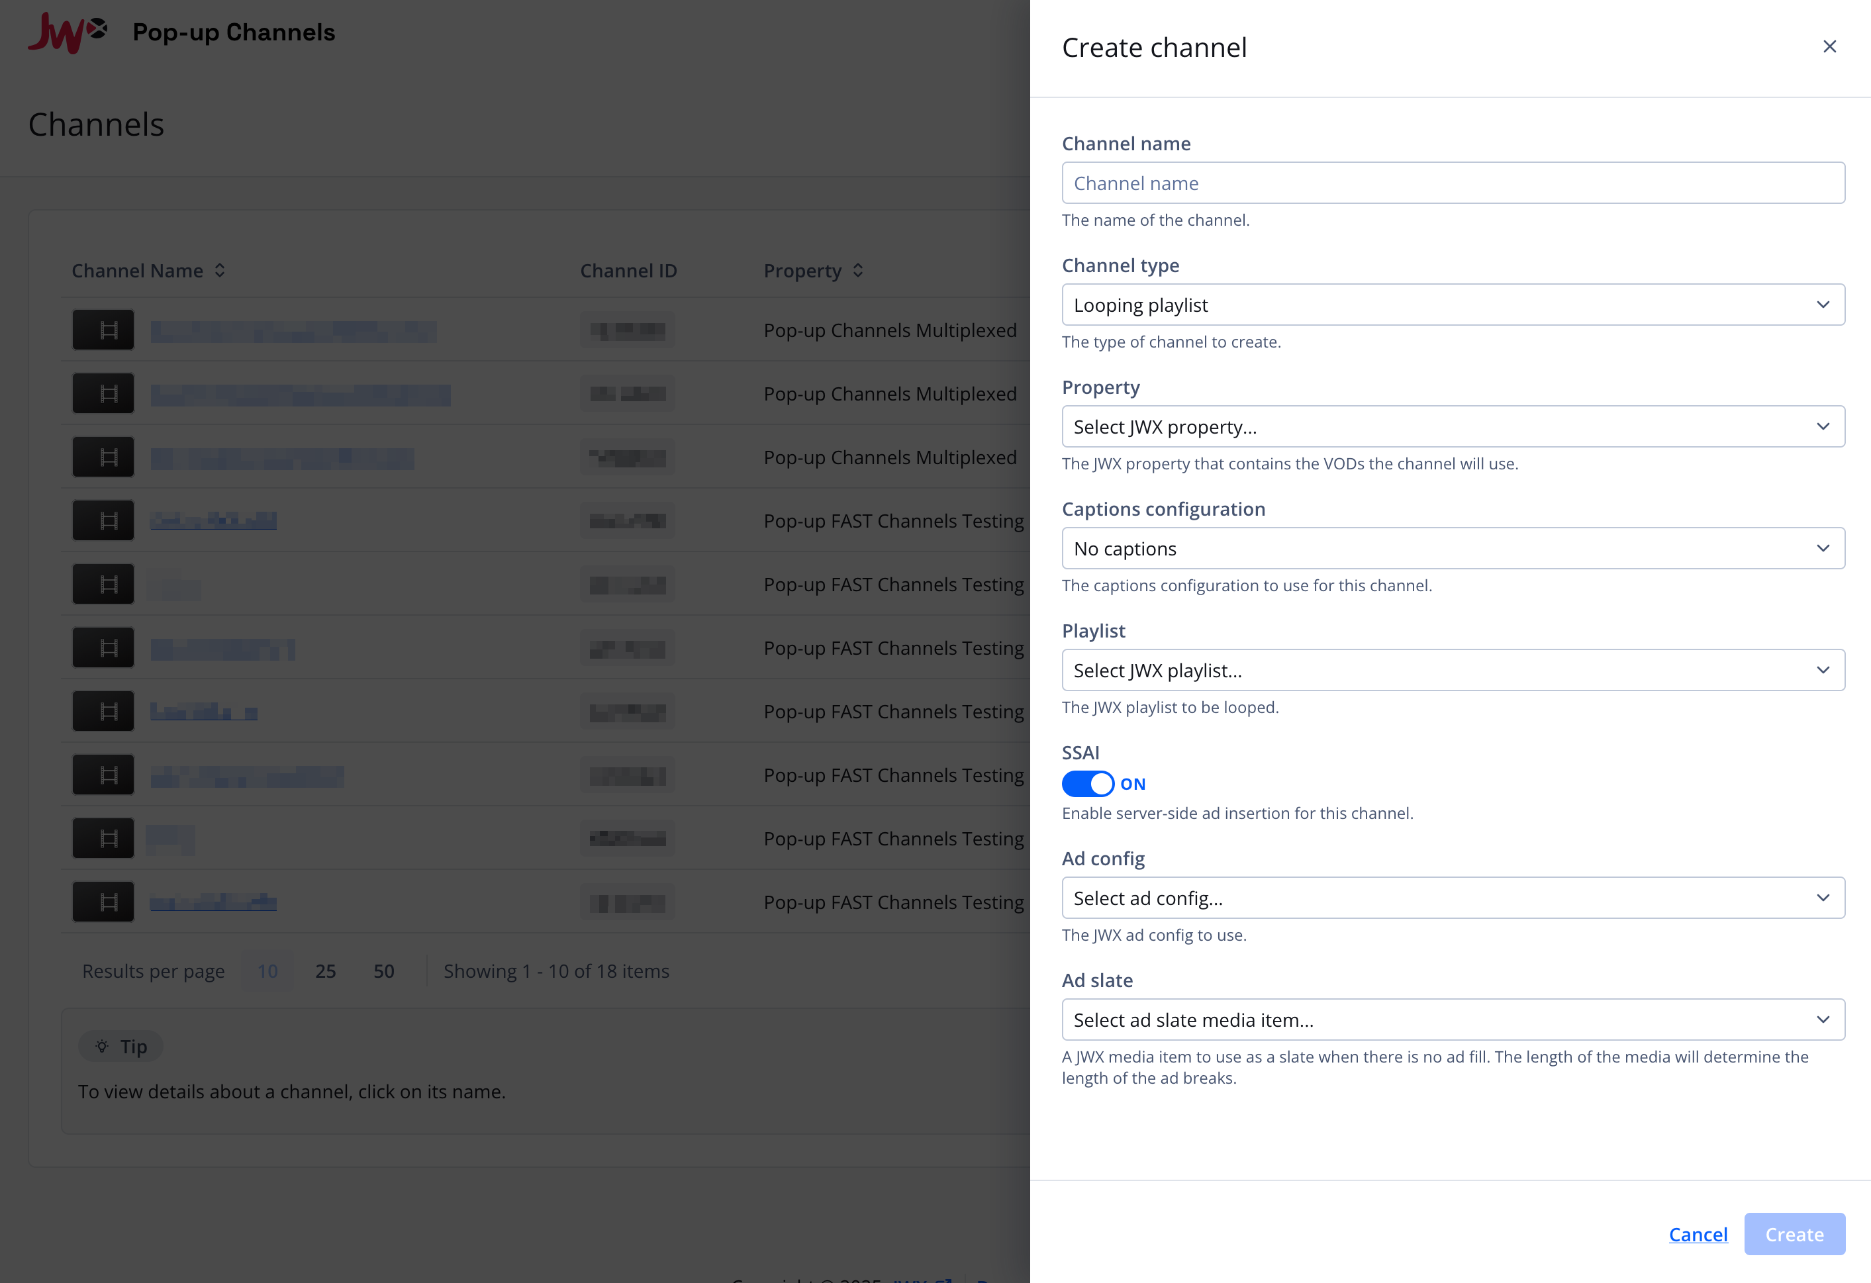Screen dimensions: 1871x1283
Task: Open the Channel type dropdown
Action: point(1453,305)
